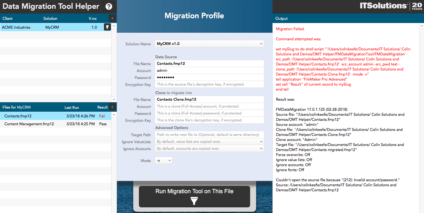Click the 3/23/18 4:26 PM timestamp
The image size is (424, 213).
click(x=81, y=116)
